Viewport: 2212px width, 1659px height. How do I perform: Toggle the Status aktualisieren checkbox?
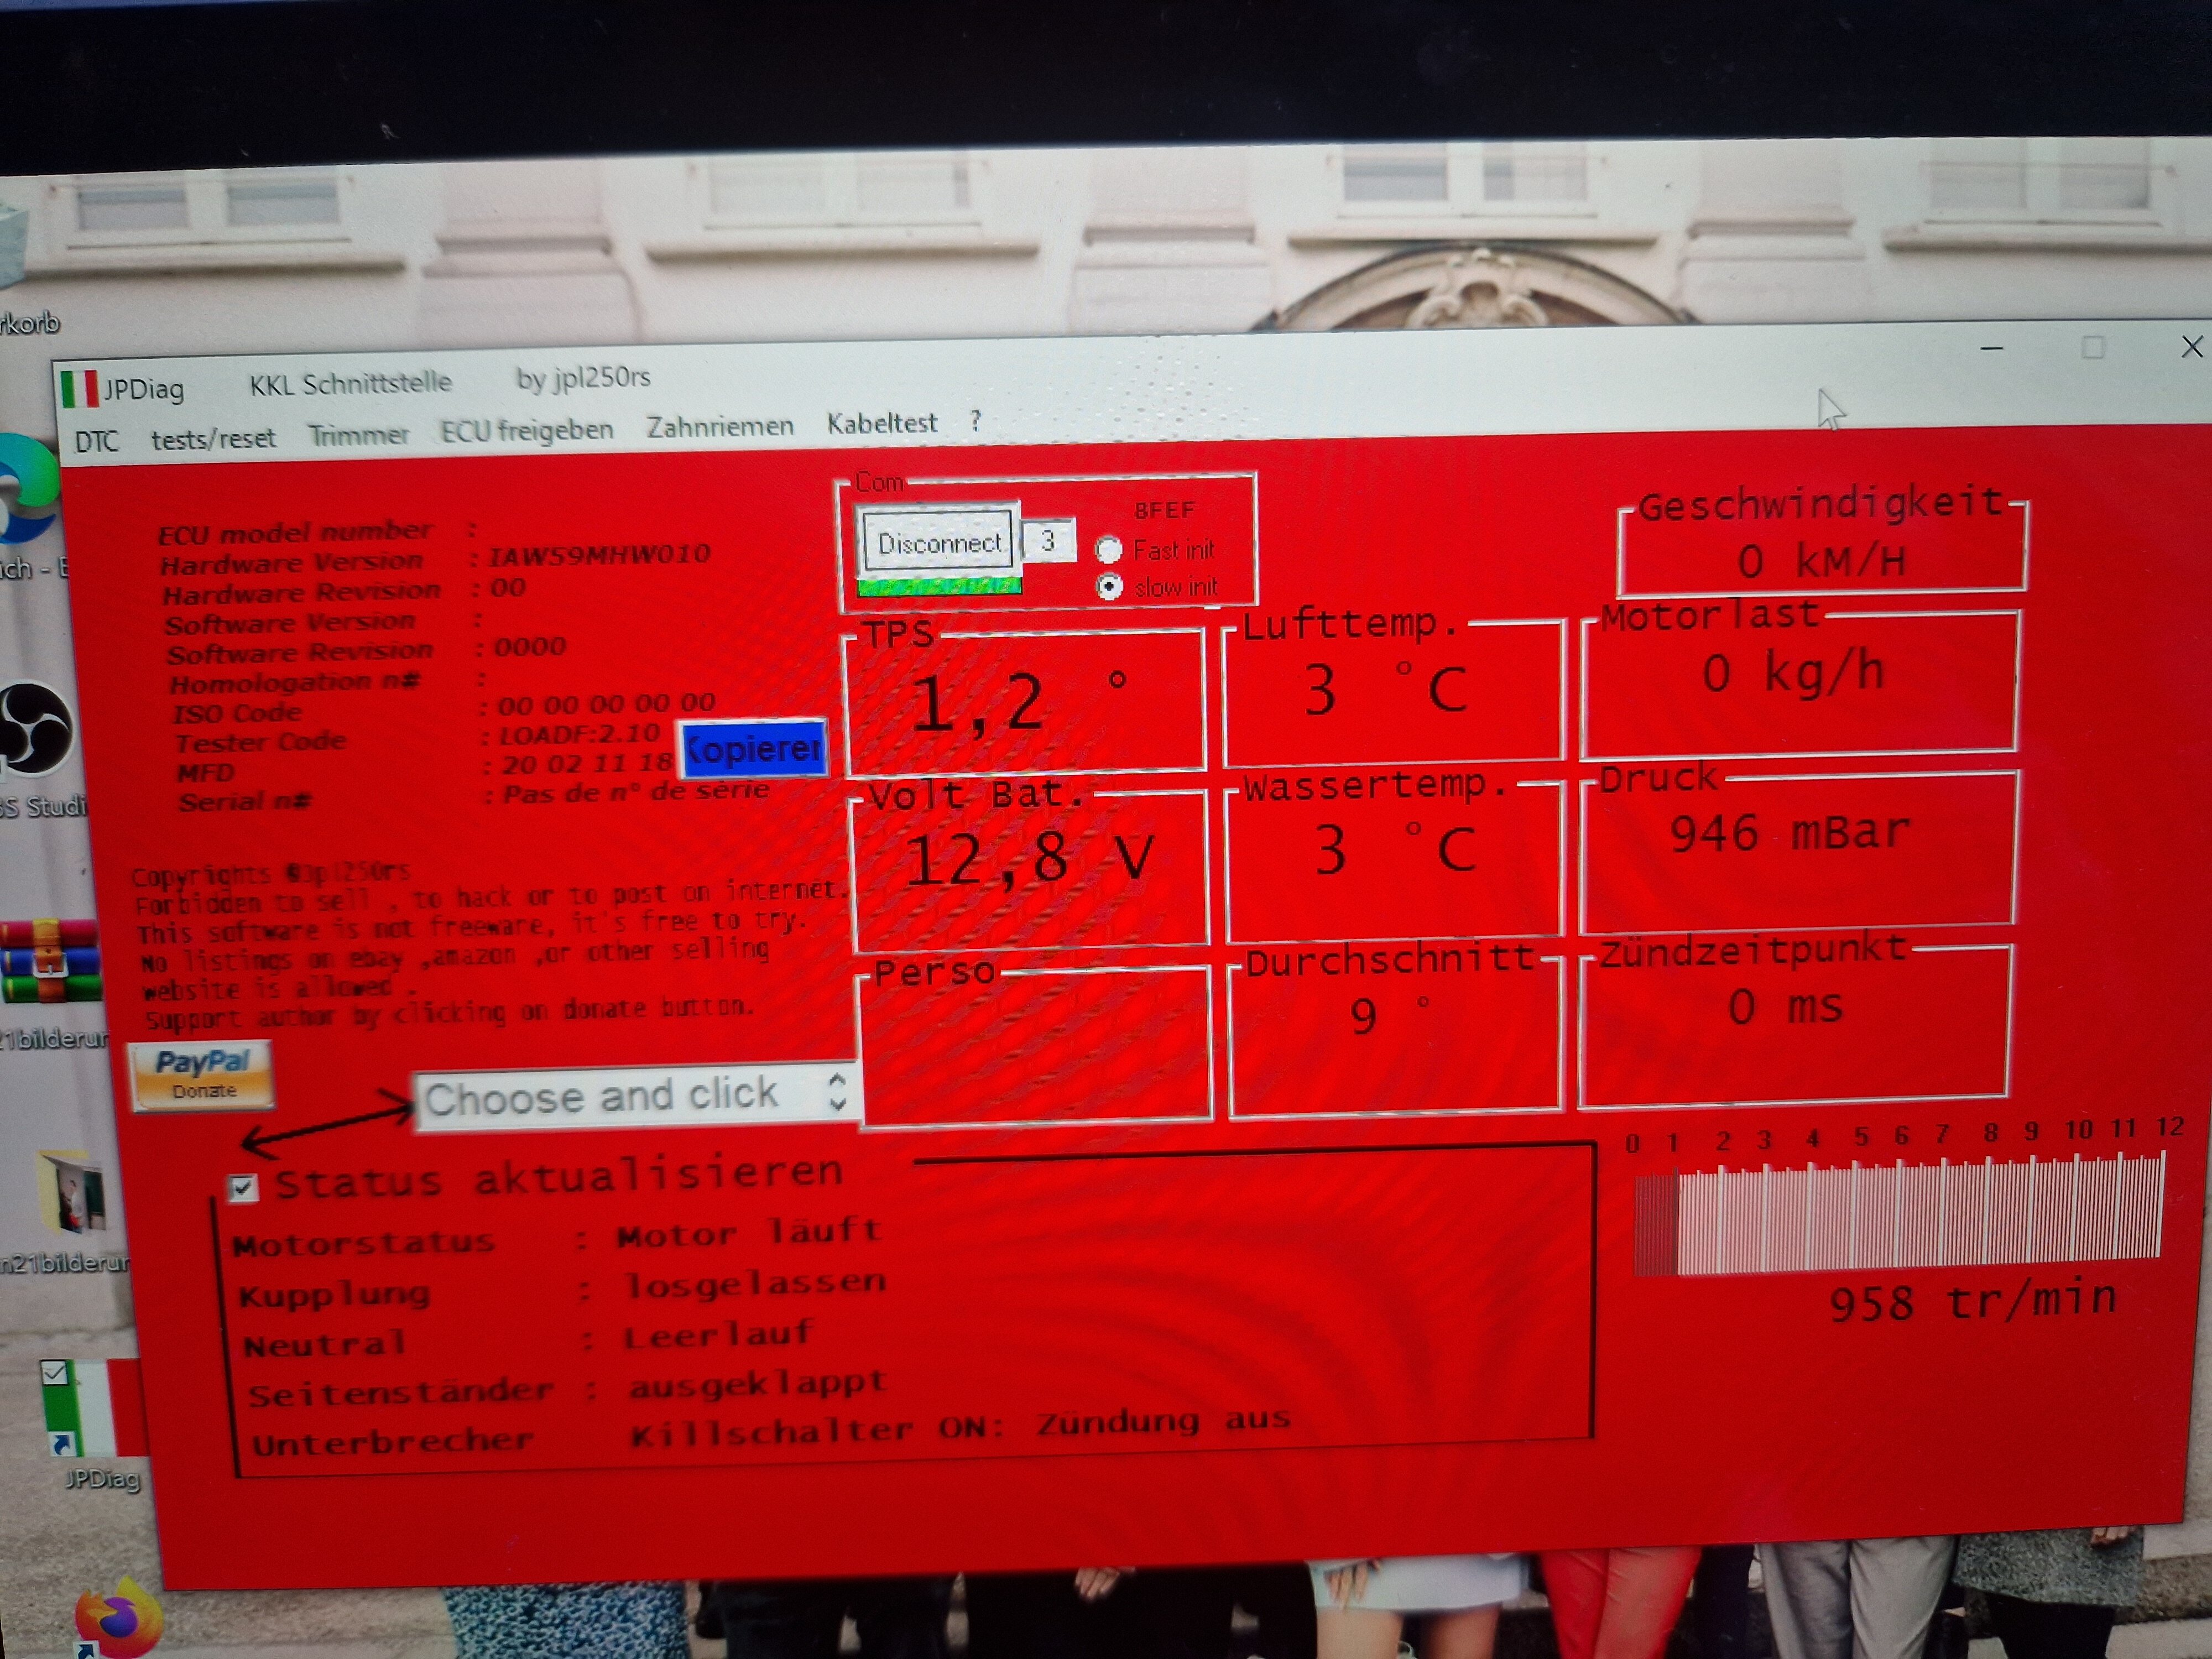[243, 1187]
